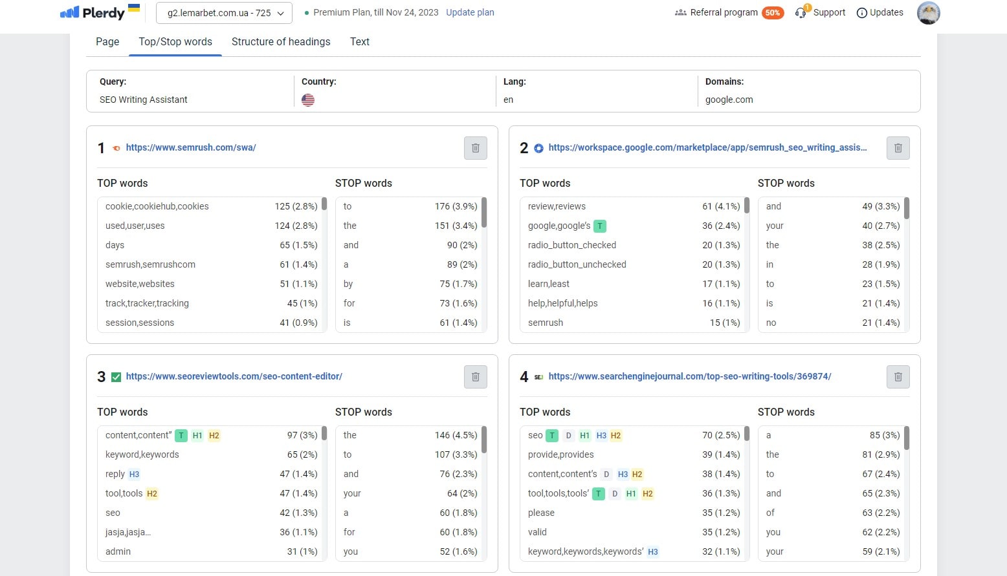Click the SEJ favicon beside result 4
1007x576 pixels.
(x=538, y=377)
